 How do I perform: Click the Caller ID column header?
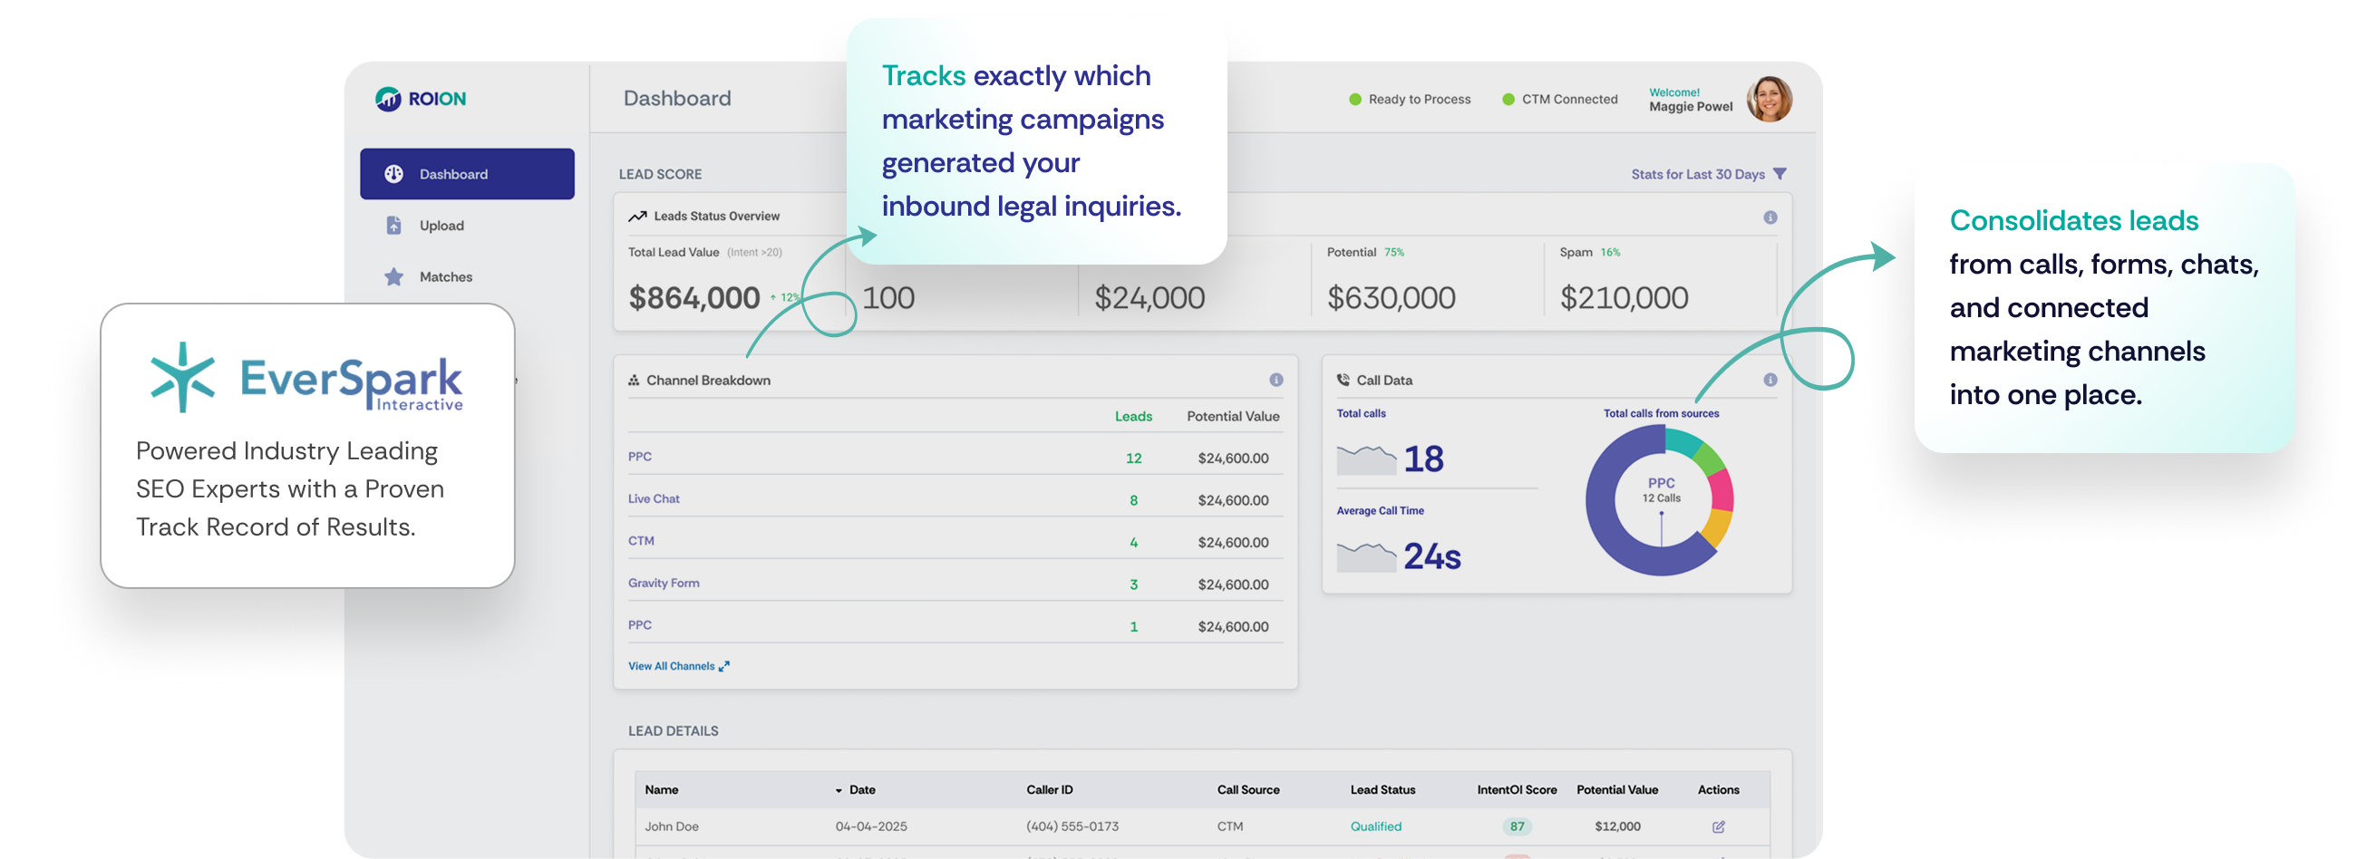1050,789
